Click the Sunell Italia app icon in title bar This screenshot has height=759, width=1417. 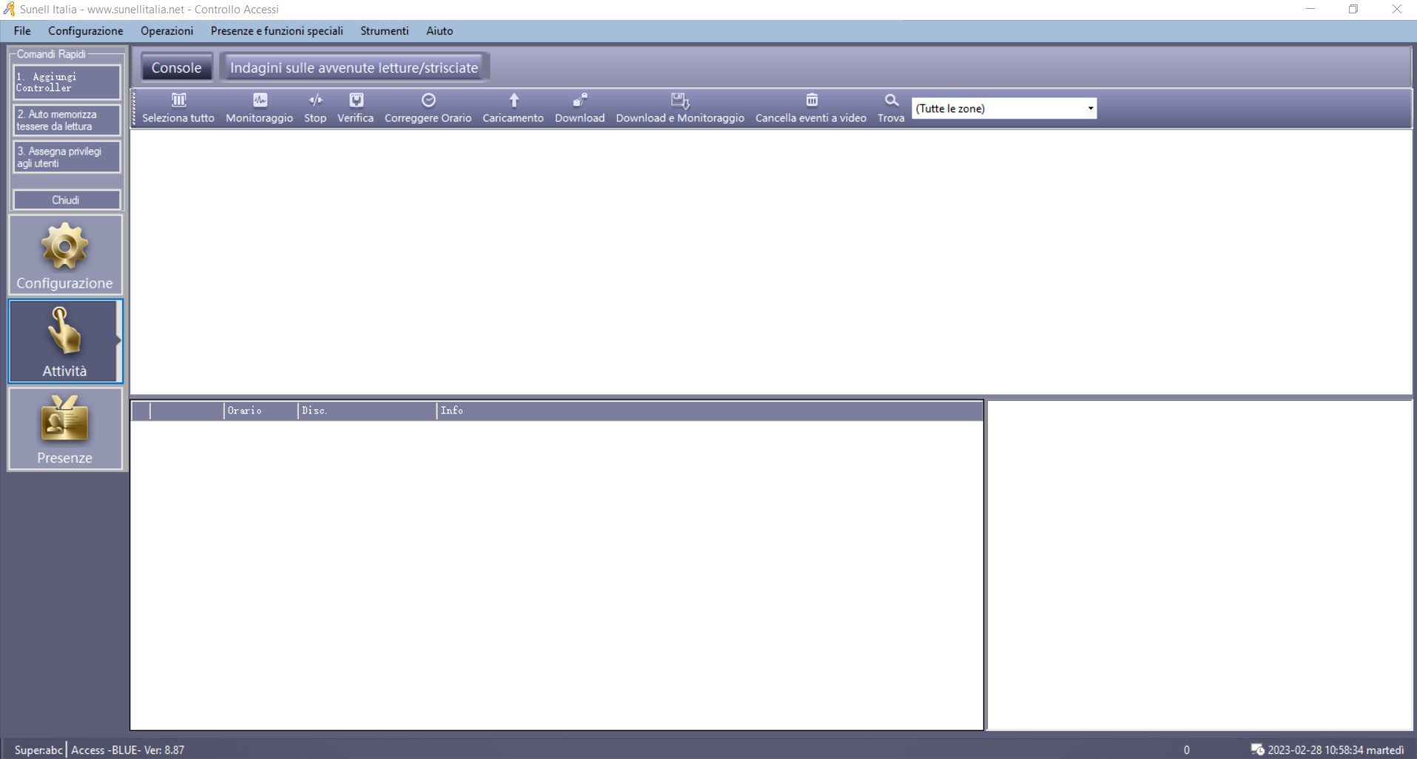pos(9,9)
